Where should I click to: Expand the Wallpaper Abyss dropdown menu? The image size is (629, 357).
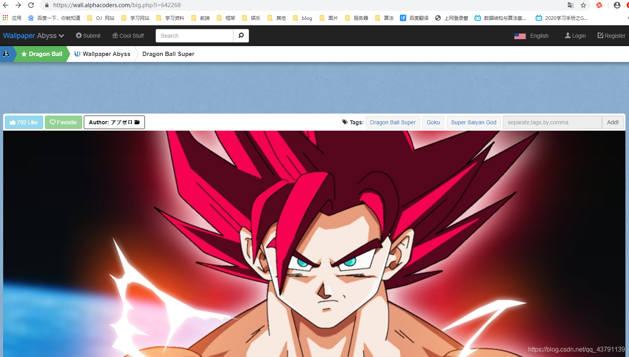tap(34, 36)
